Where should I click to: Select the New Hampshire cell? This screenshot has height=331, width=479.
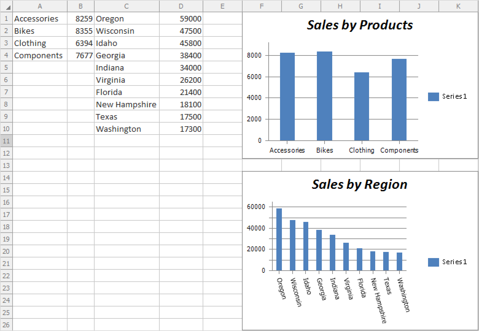click(x=127, y=105)
